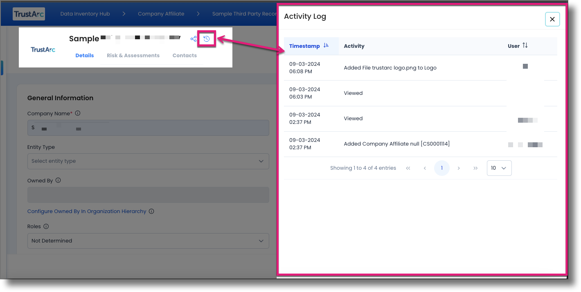581x292 pixels.
Task: Click the Roles info icon
Action: pos(46,226)
